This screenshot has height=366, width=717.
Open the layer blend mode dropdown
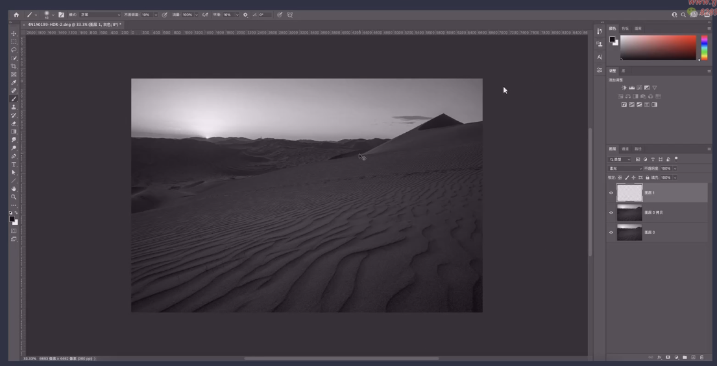[x=624, y=168]
